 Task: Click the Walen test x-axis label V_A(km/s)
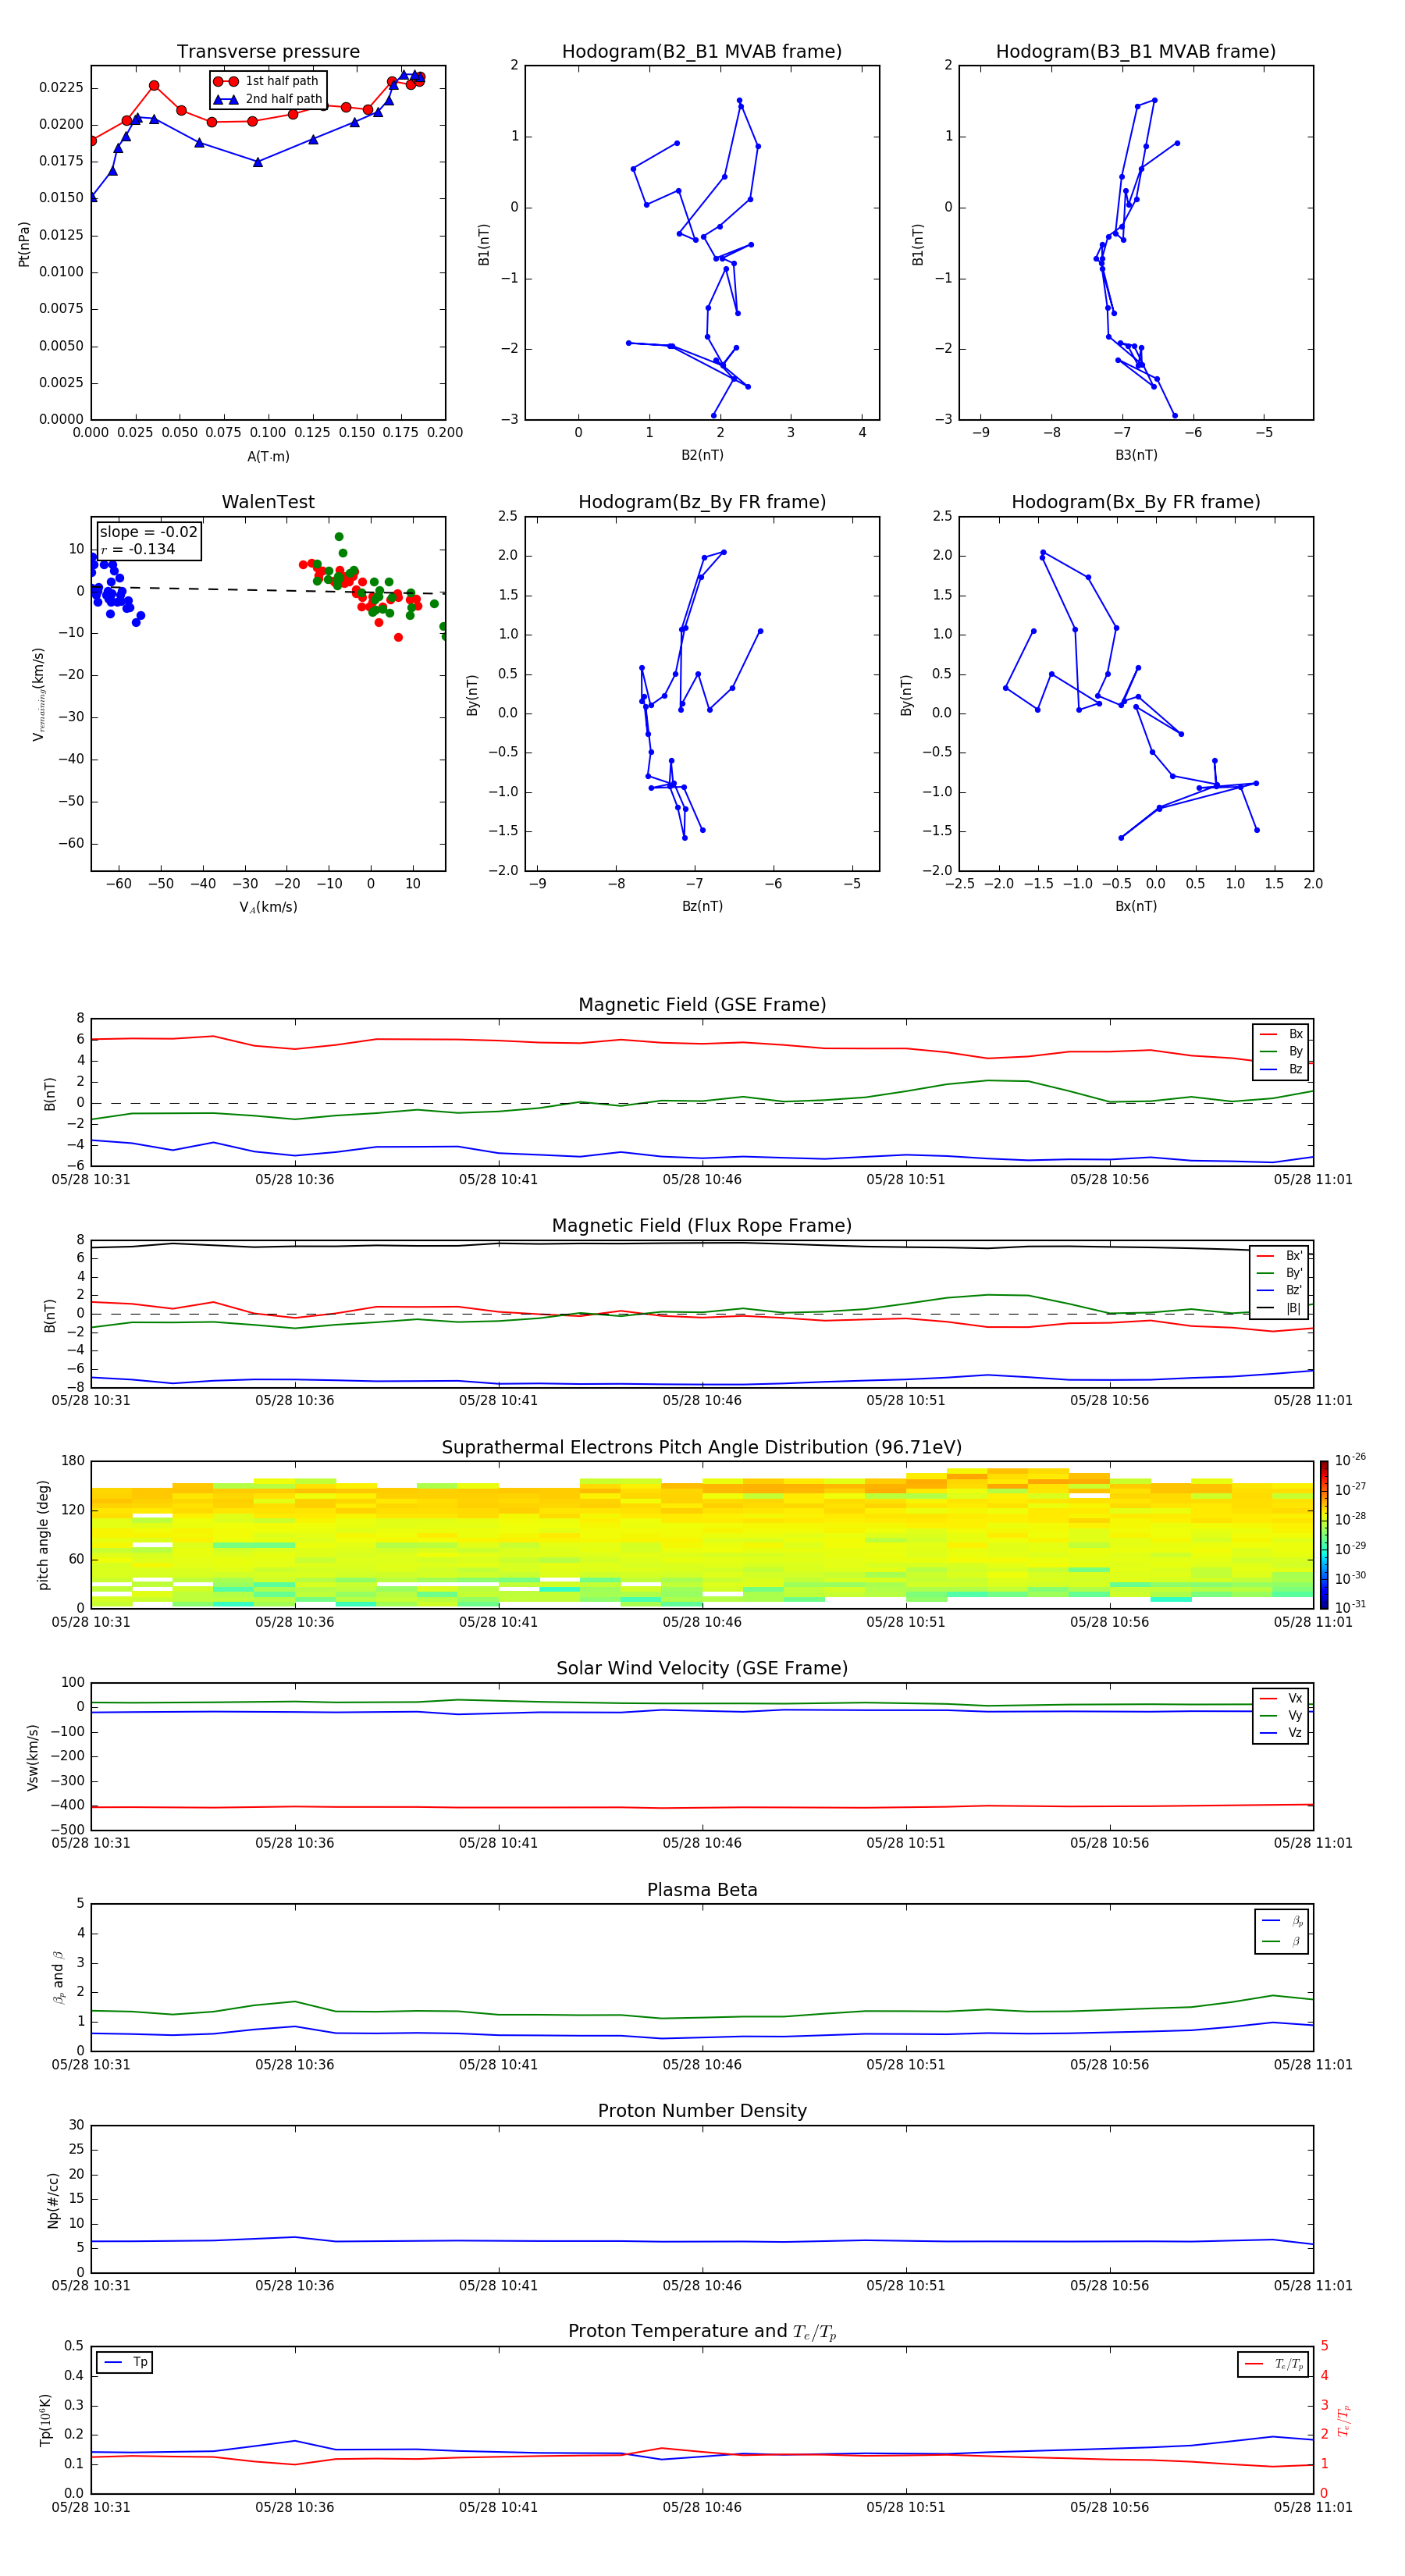pos(268,907)
